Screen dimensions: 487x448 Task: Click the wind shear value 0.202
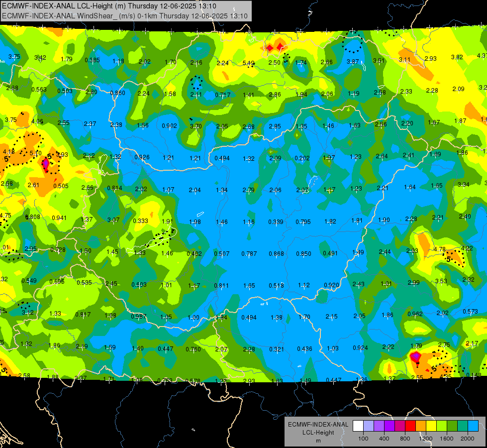(302, 158)
